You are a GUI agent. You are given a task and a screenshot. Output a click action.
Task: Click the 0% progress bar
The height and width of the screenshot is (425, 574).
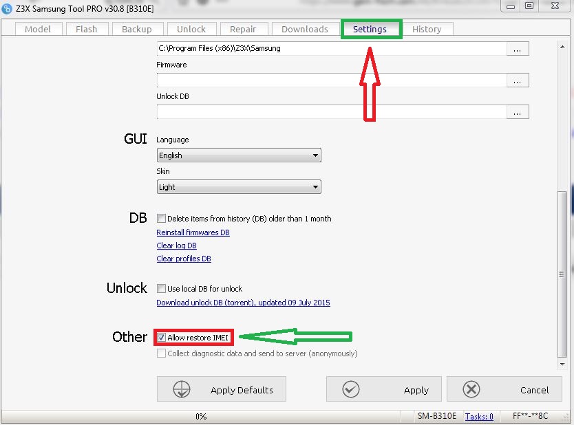click(x=201, y=417)
